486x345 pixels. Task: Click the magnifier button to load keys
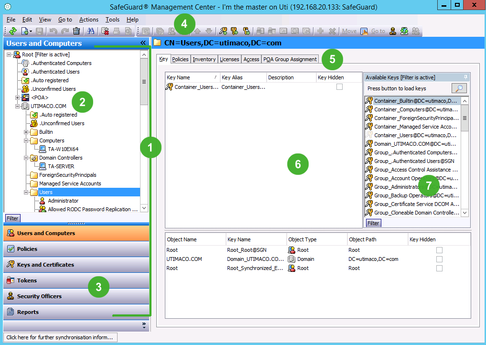[x=459, y=88]
